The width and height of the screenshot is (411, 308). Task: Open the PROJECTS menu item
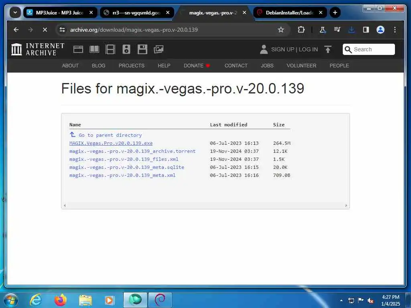pyautogui.click(x=132, y=65)
